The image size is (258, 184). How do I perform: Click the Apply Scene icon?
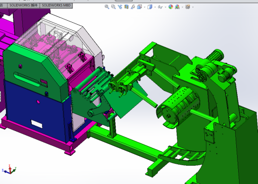coord(177,7)
